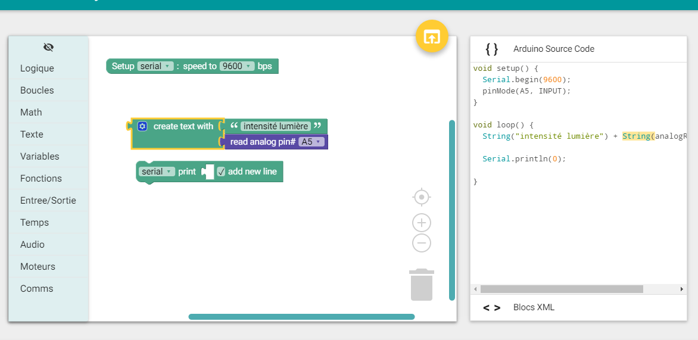Select the Entree/Sortie category
Image resolution: width=698 pixels, height=340 pixels.
point(48,201)
